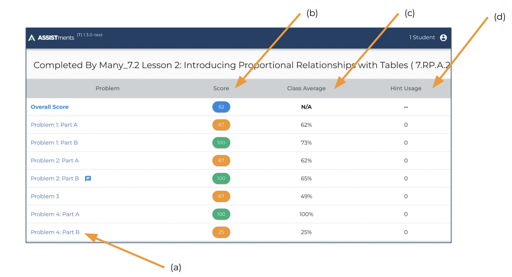
Task: Click the orange 67 badge for Problem 3
Action: tap(221, 196)
